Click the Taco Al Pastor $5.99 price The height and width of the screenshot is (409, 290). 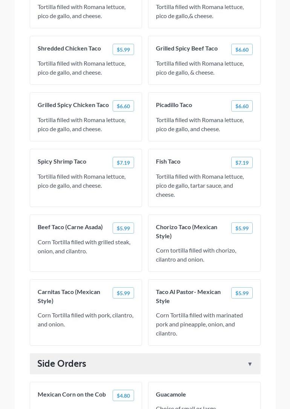[x=242, y=293]
